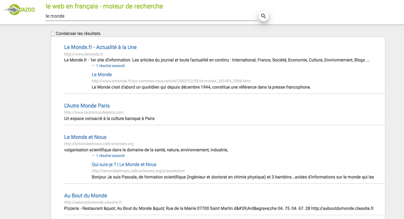The image size is (404, 219).
Task: Collapse associated result under Le Monde et Nous
Action: [x=109, y=156]
